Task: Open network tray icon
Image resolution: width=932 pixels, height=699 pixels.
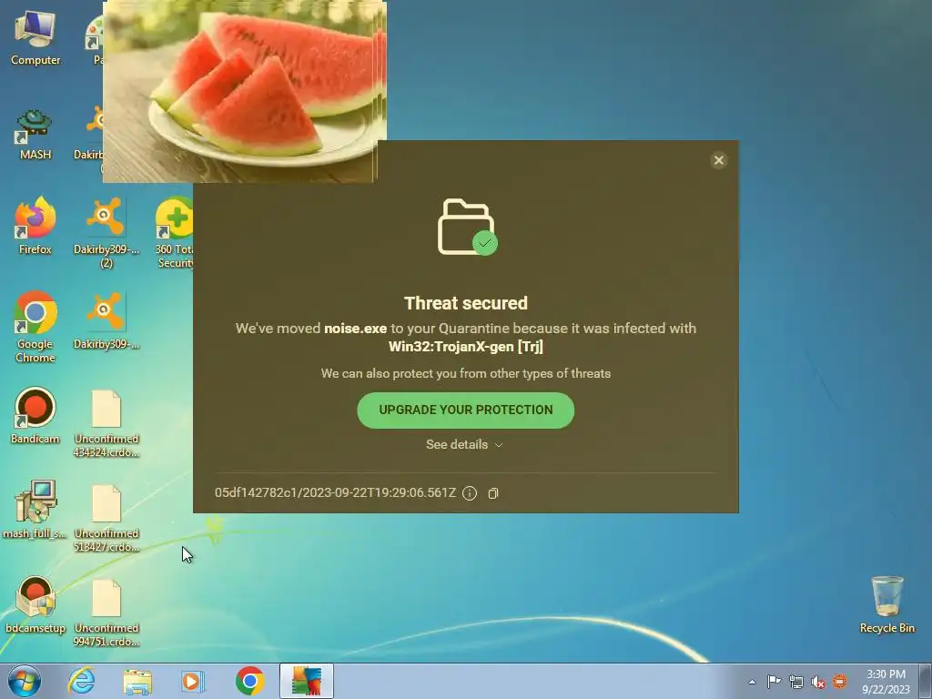Action: [795, 682]
